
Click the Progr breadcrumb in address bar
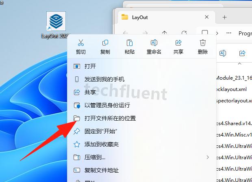click(245, 33)
